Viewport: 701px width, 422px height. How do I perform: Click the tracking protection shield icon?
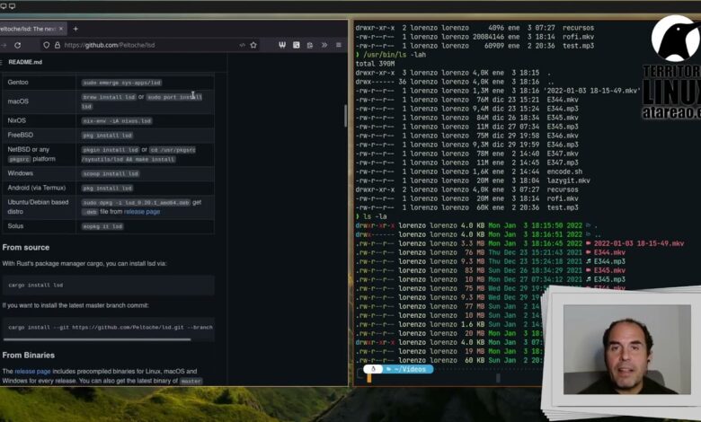tap(47, 45)
